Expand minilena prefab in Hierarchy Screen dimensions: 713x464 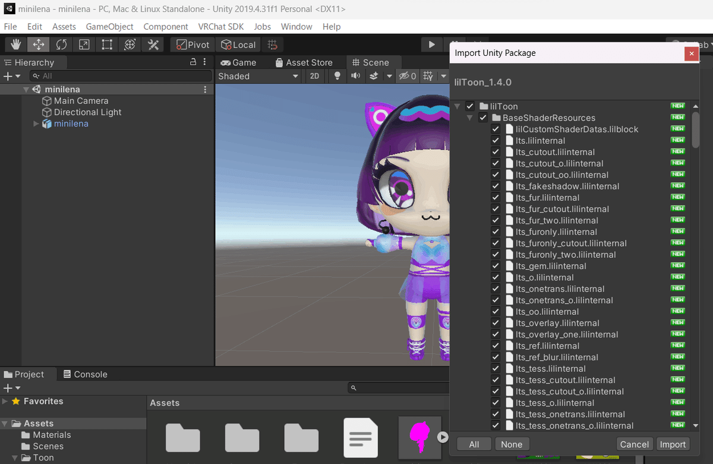(36, 124)
